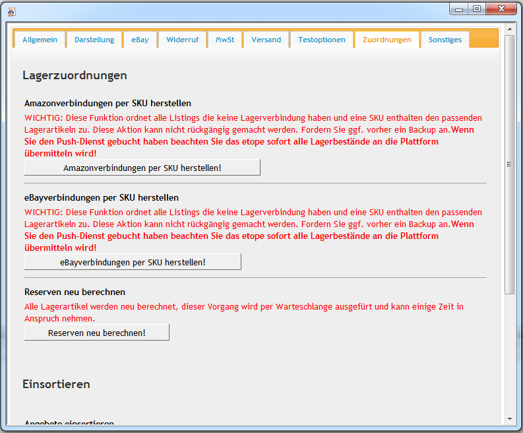Click the scrollbar up arrow
Image resolution: width=523 pixels, height=433 pixels.
point(510,30)
